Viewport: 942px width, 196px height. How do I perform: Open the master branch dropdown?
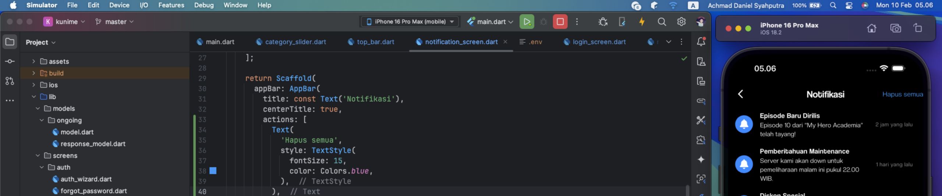[114, 22]
